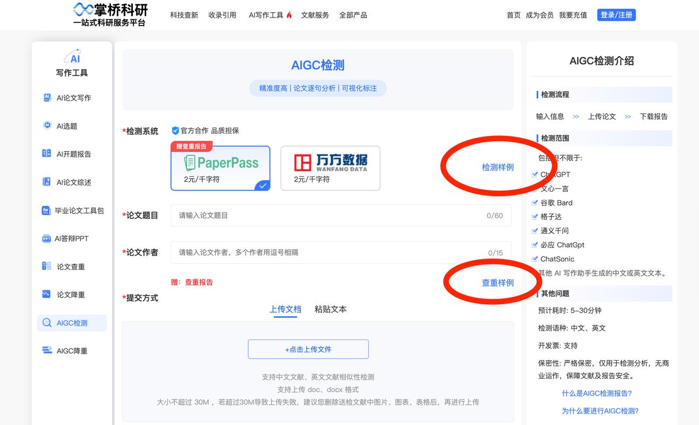This screenshot has width=699, height=425.
Task: Open the 文献服务 menu
Action: [315, 15]
